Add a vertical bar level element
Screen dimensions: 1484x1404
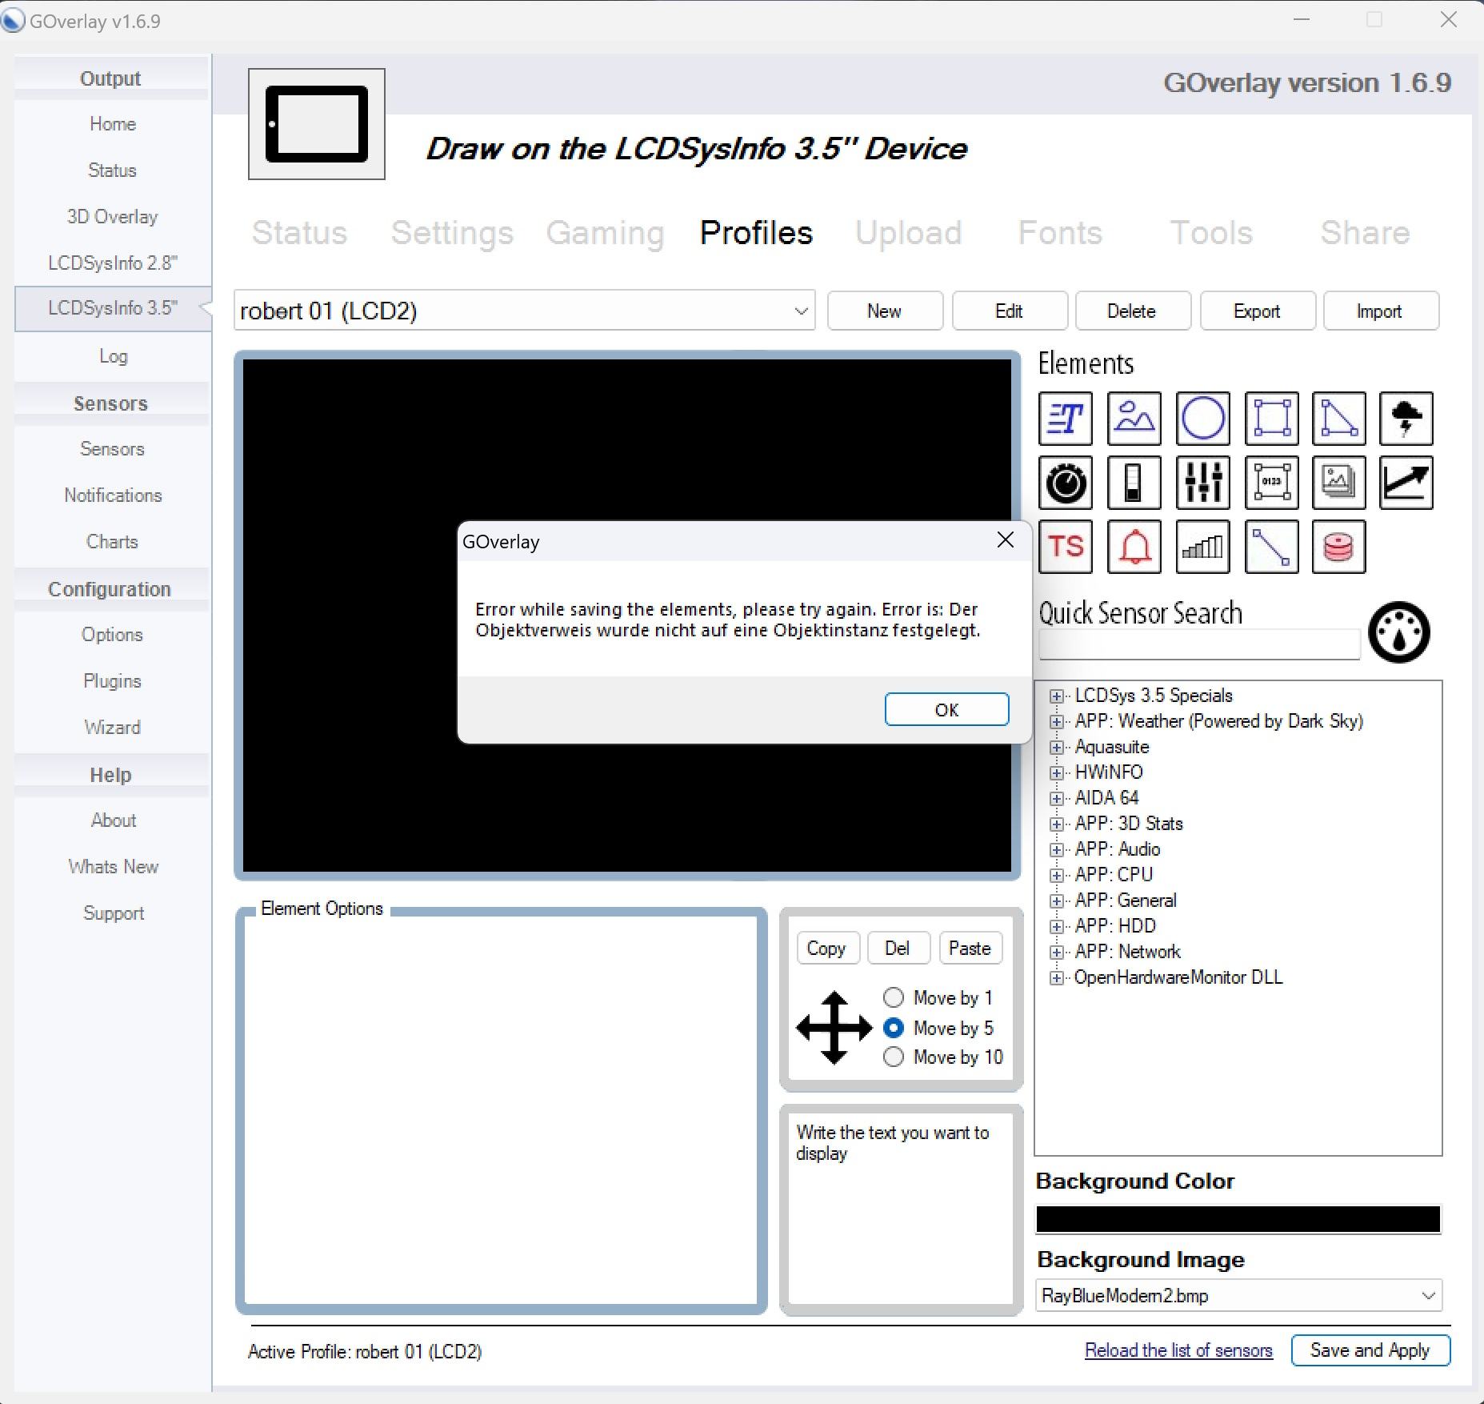click(x=1134, y=483)
